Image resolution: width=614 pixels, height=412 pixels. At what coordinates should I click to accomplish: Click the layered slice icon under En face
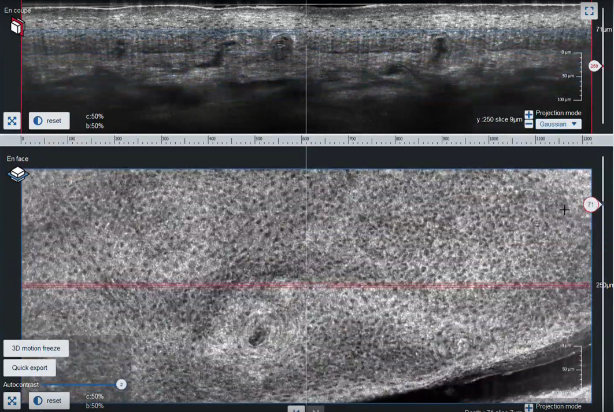[x=18, y=174]
